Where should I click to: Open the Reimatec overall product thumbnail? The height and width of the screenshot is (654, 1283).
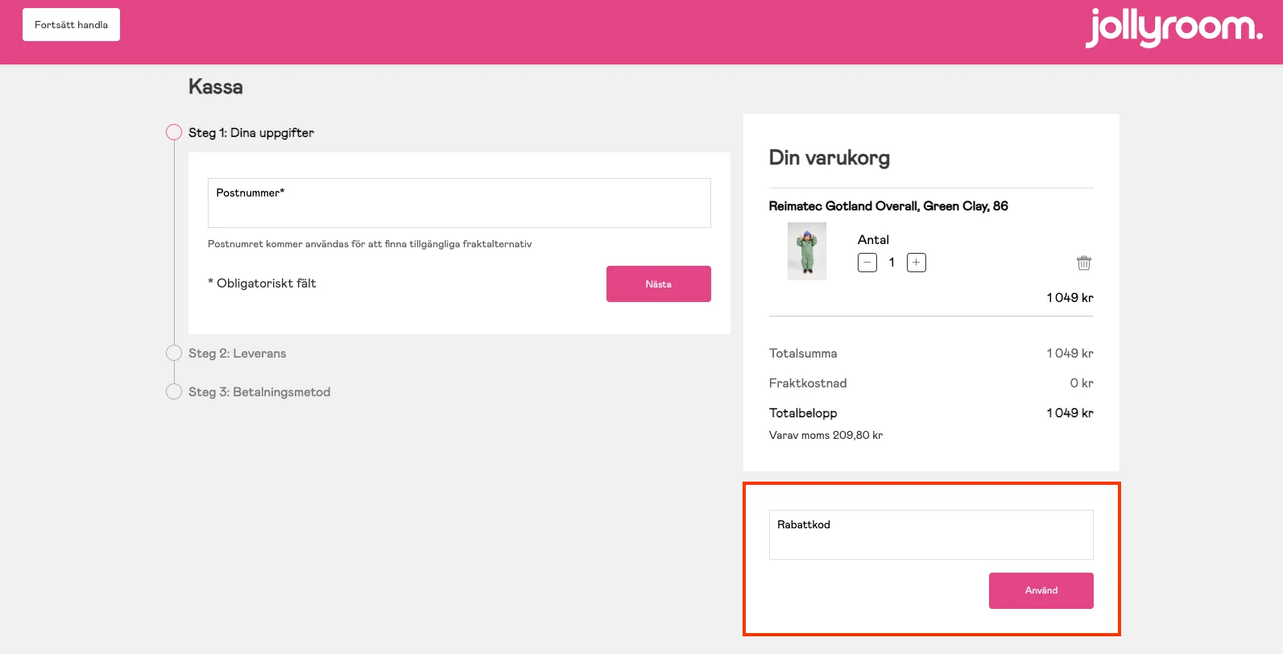coord(807,251)
